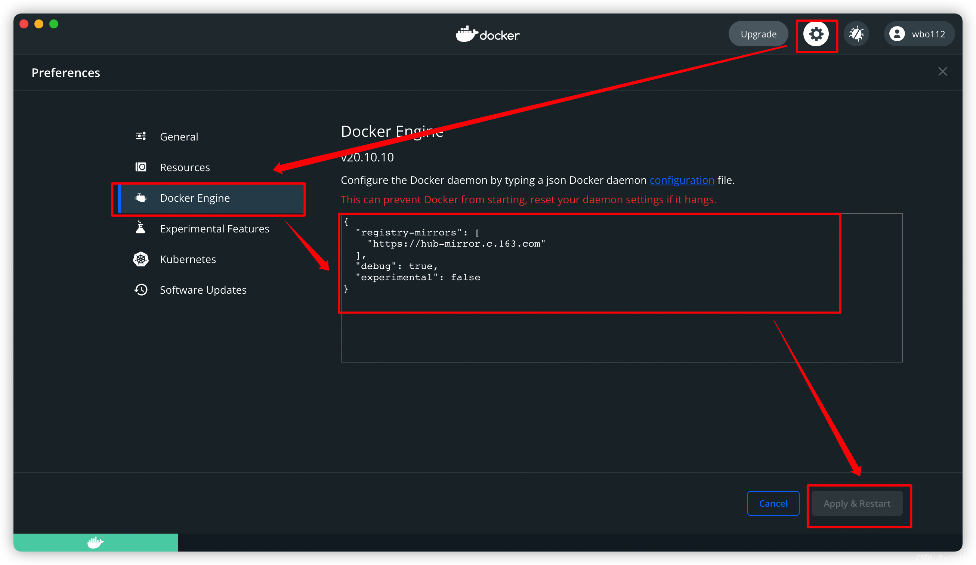Click the yellow minimize window button

point(39,24)
